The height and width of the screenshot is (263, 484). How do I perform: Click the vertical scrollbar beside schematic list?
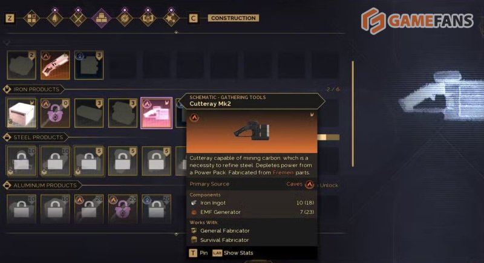(353, 114)
